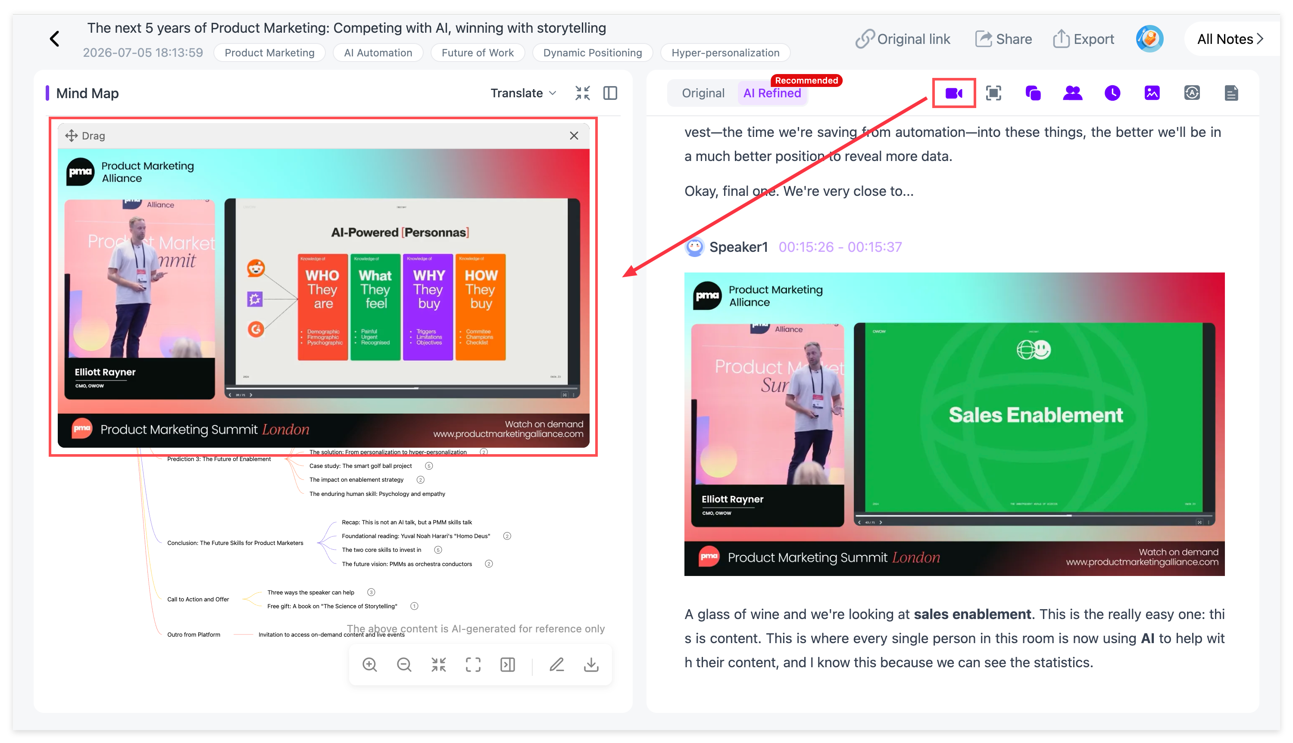This screenshot has height=743, width=1293.
Task: Switch to the AI Refined tab
Action: [772, 93]
